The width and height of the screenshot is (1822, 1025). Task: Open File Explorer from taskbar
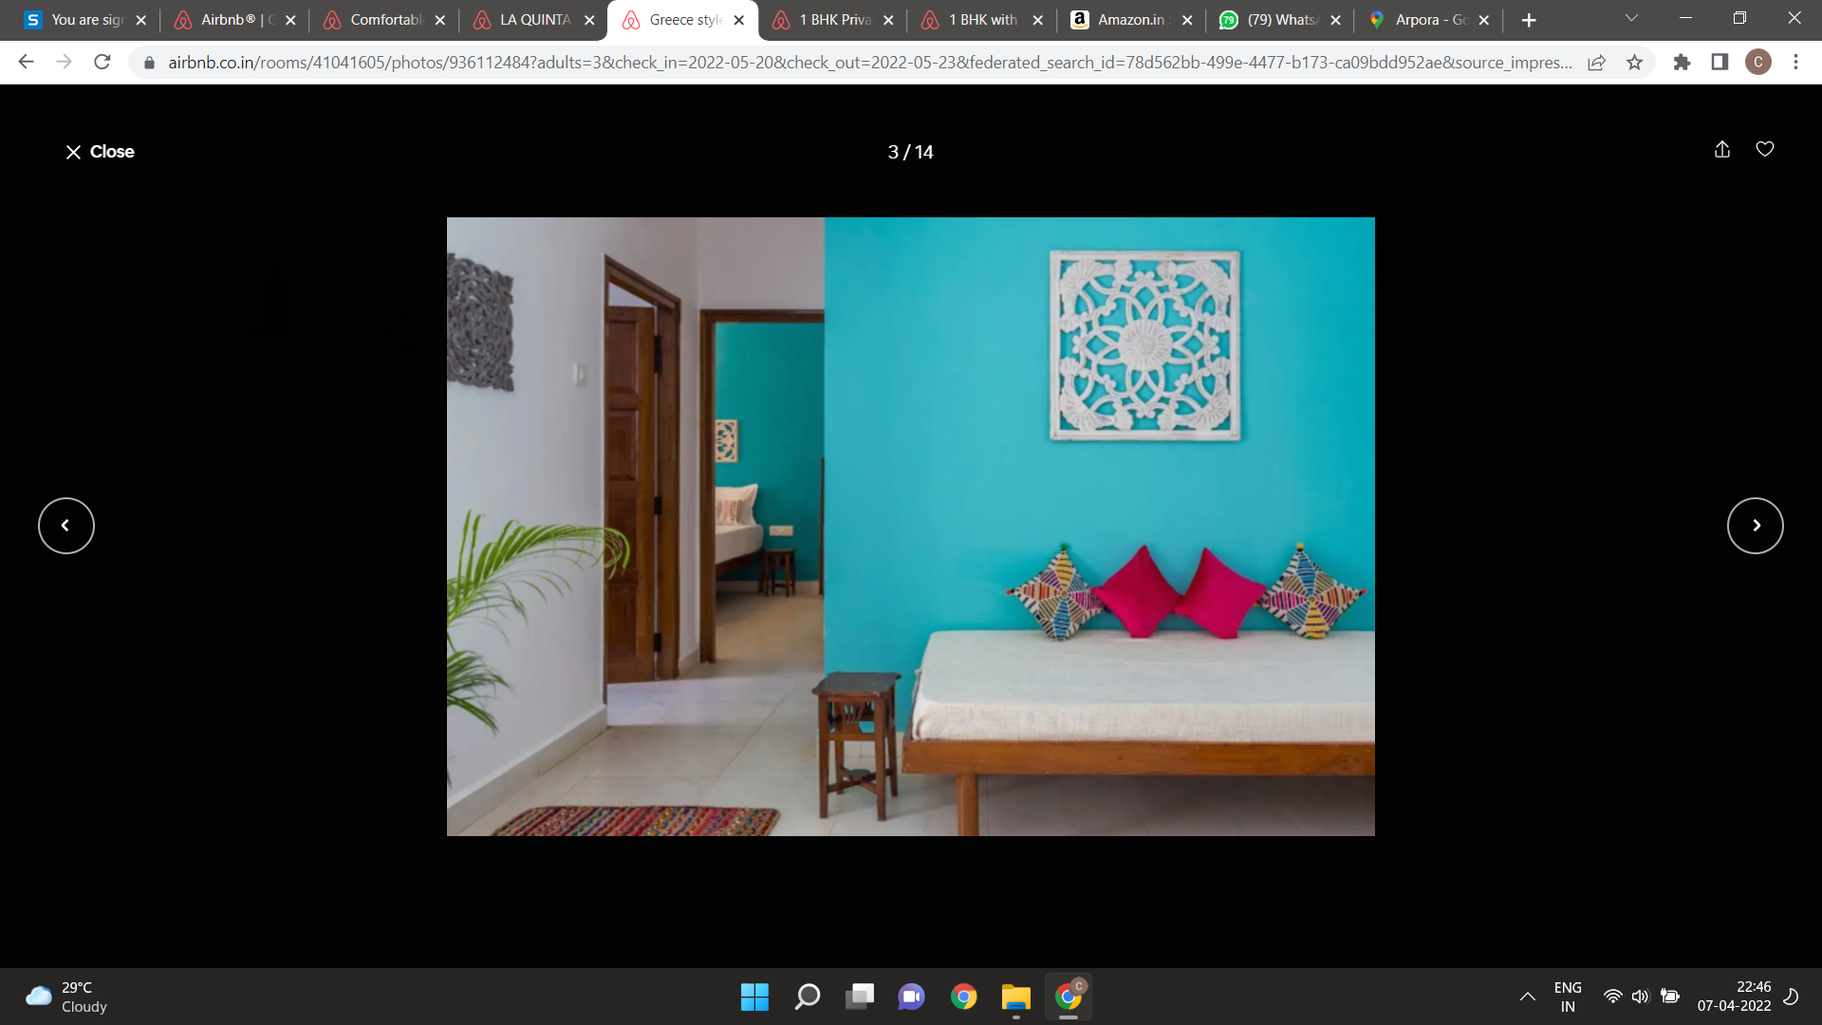(x=1015, y=997)
